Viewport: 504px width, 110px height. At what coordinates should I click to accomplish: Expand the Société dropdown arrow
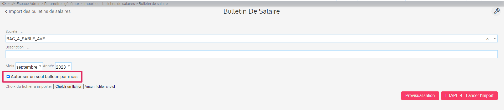(x=495, y=39)
